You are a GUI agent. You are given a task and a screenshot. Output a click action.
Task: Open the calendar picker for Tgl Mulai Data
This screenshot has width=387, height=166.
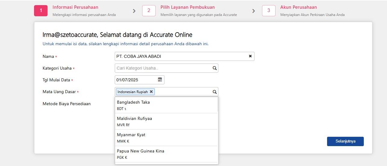click(x=160, y=80)
